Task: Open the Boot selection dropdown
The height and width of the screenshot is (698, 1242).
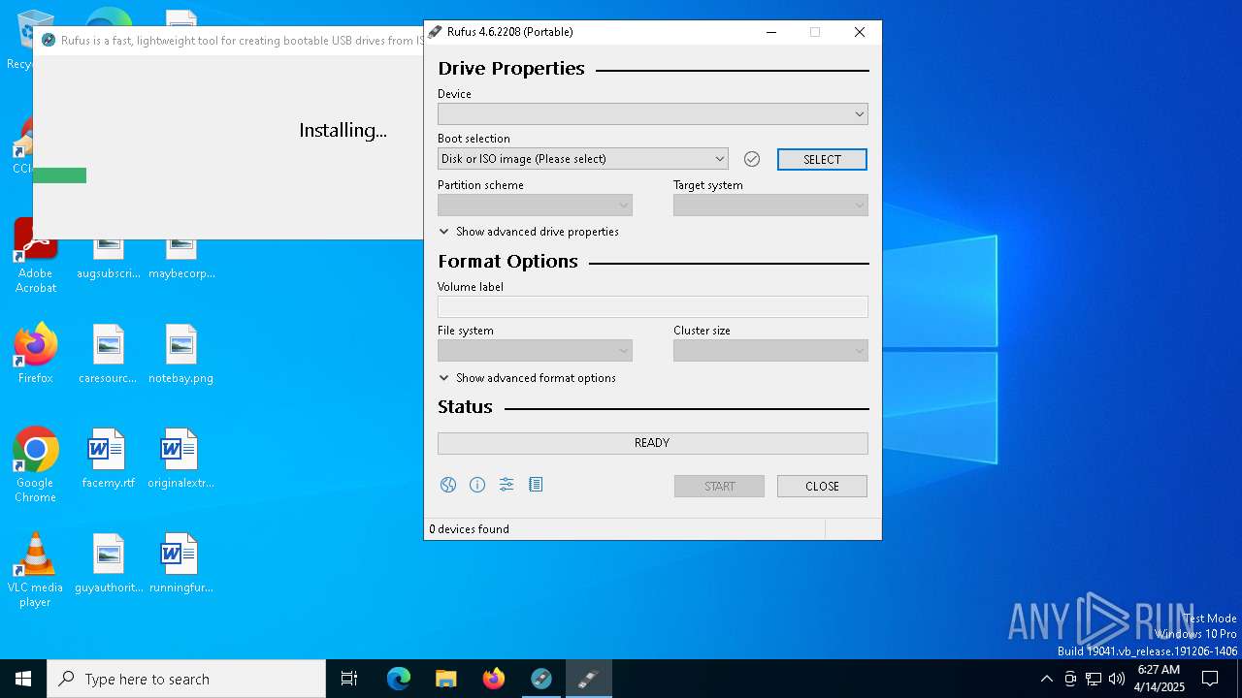Action: click(583, 159)
